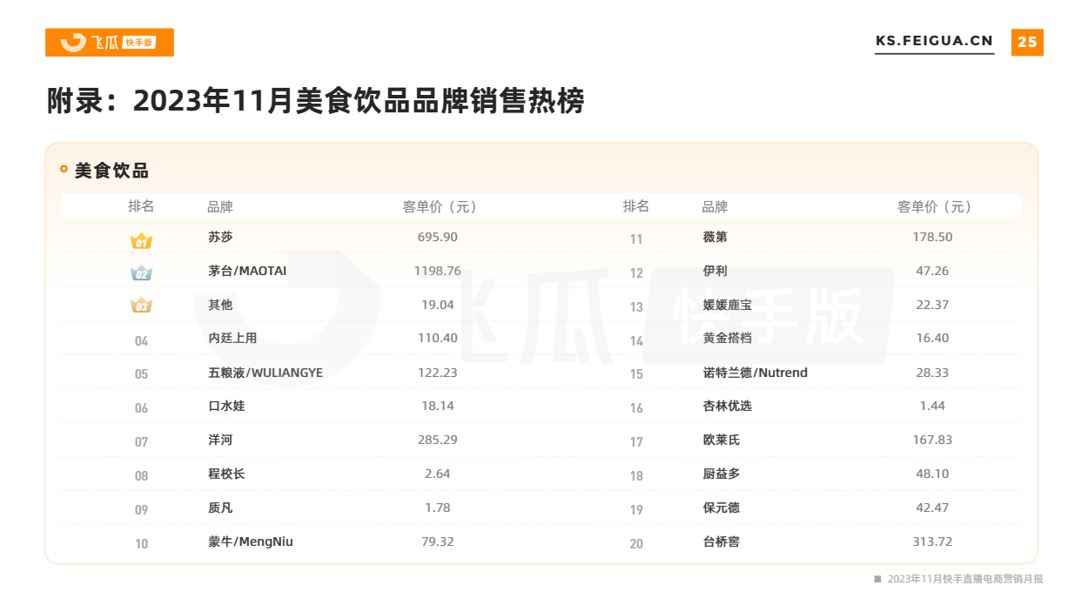Click the rank number 09
Screen dimensions: 1088x612
[x=141, y=510]
